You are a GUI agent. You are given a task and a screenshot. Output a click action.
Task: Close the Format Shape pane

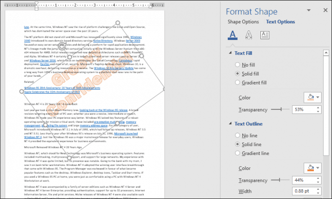click(325, 10)
